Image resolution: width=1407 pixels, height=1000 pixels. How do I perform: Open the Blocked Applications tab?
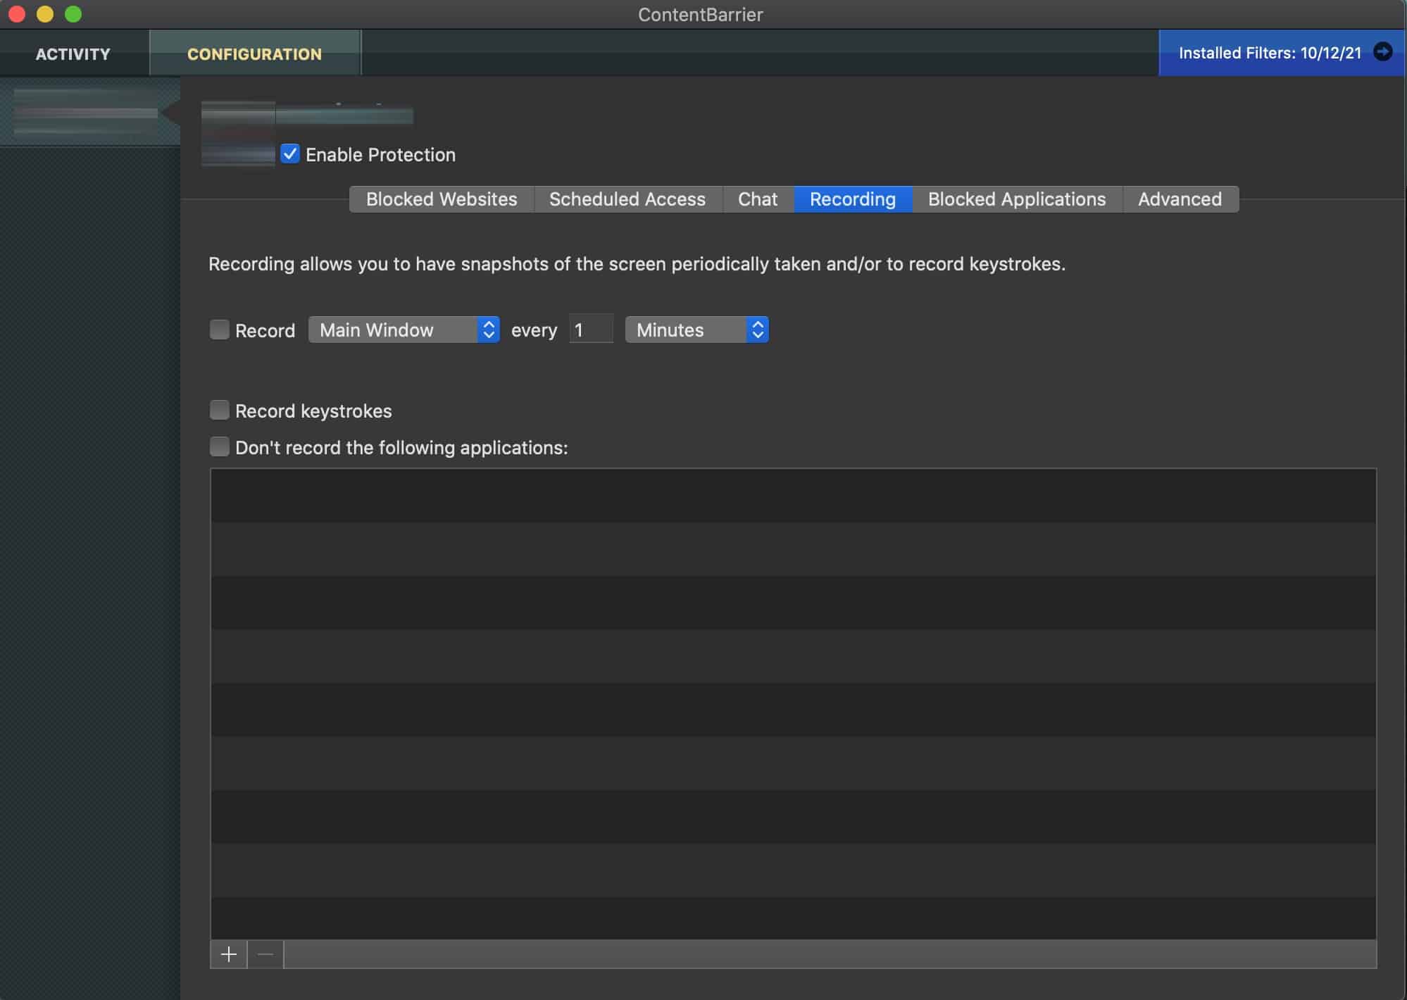click(x=1017, y=199)
